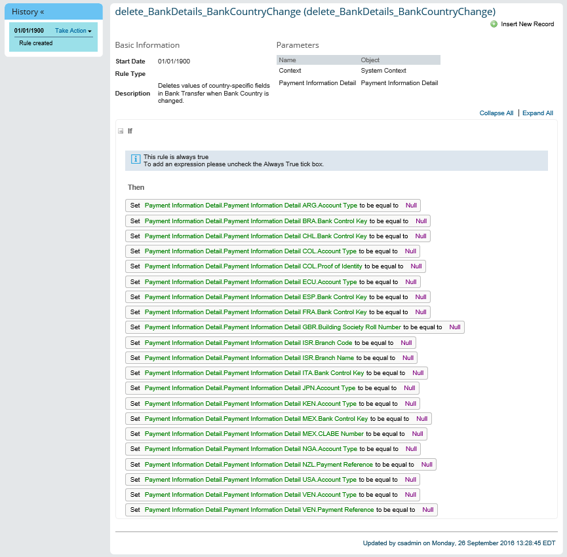The width and height of the screenshot is (567, 557).
Task: Click the VEN.Payment Reference field
Action: pos(259,511)
